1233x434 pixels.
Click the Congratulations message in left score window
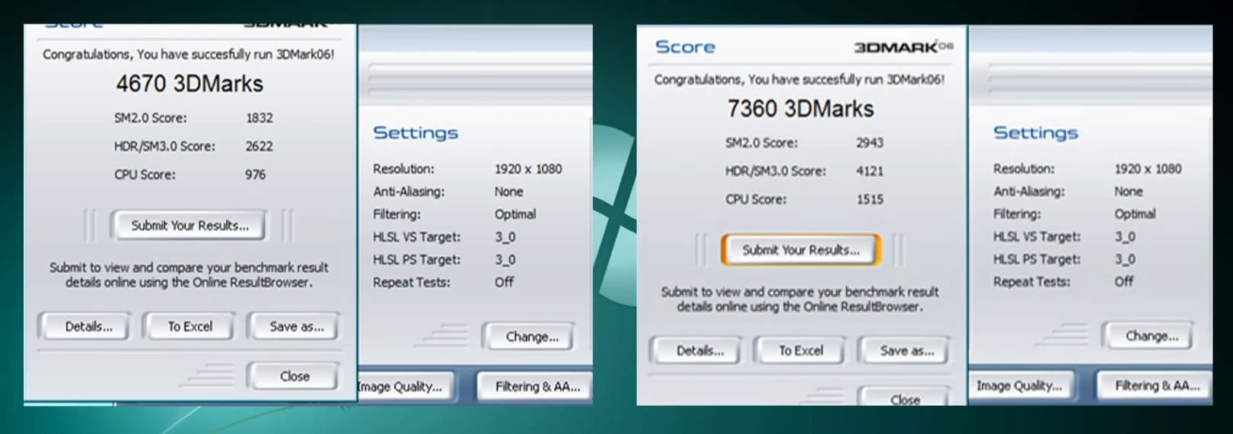pos(188,55)
